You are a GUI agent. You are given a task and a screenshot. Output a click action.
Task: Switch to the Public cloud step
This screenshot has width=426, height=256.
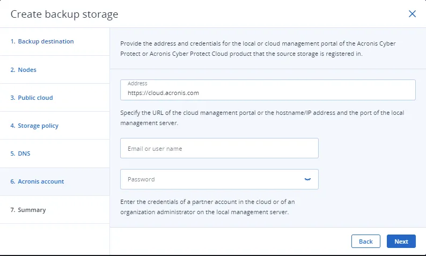(x=55, y=98)
